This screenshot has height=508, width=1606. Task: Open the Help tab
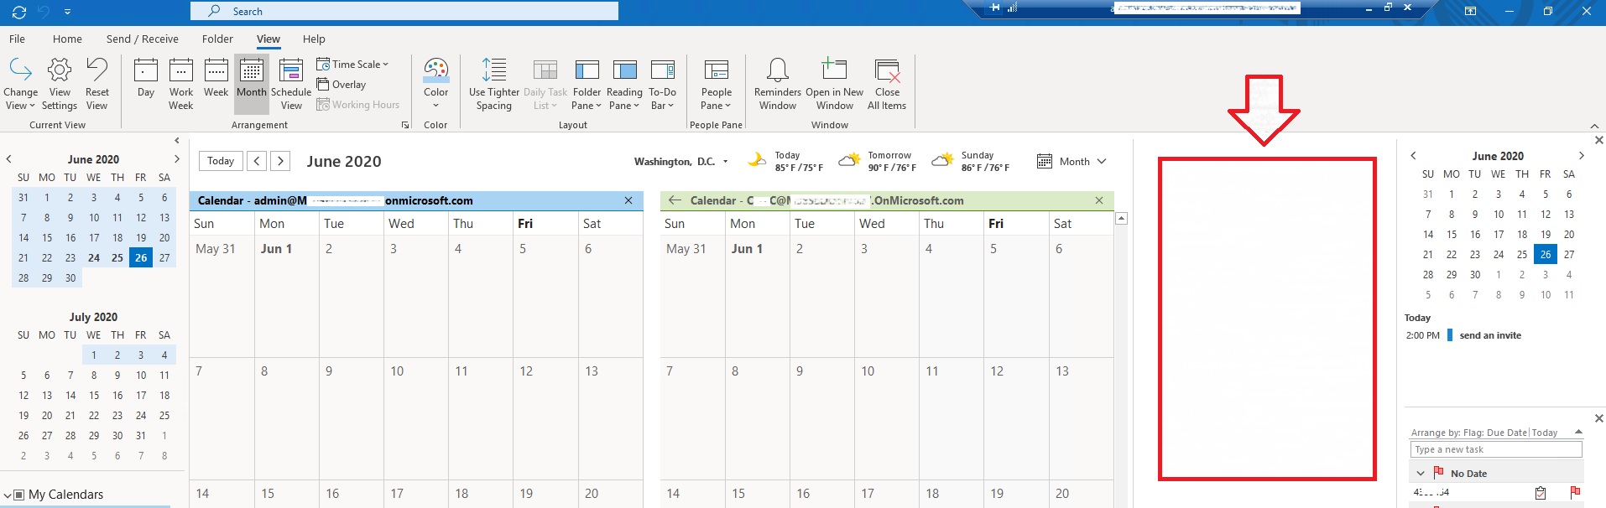click(x=314, y=39)
